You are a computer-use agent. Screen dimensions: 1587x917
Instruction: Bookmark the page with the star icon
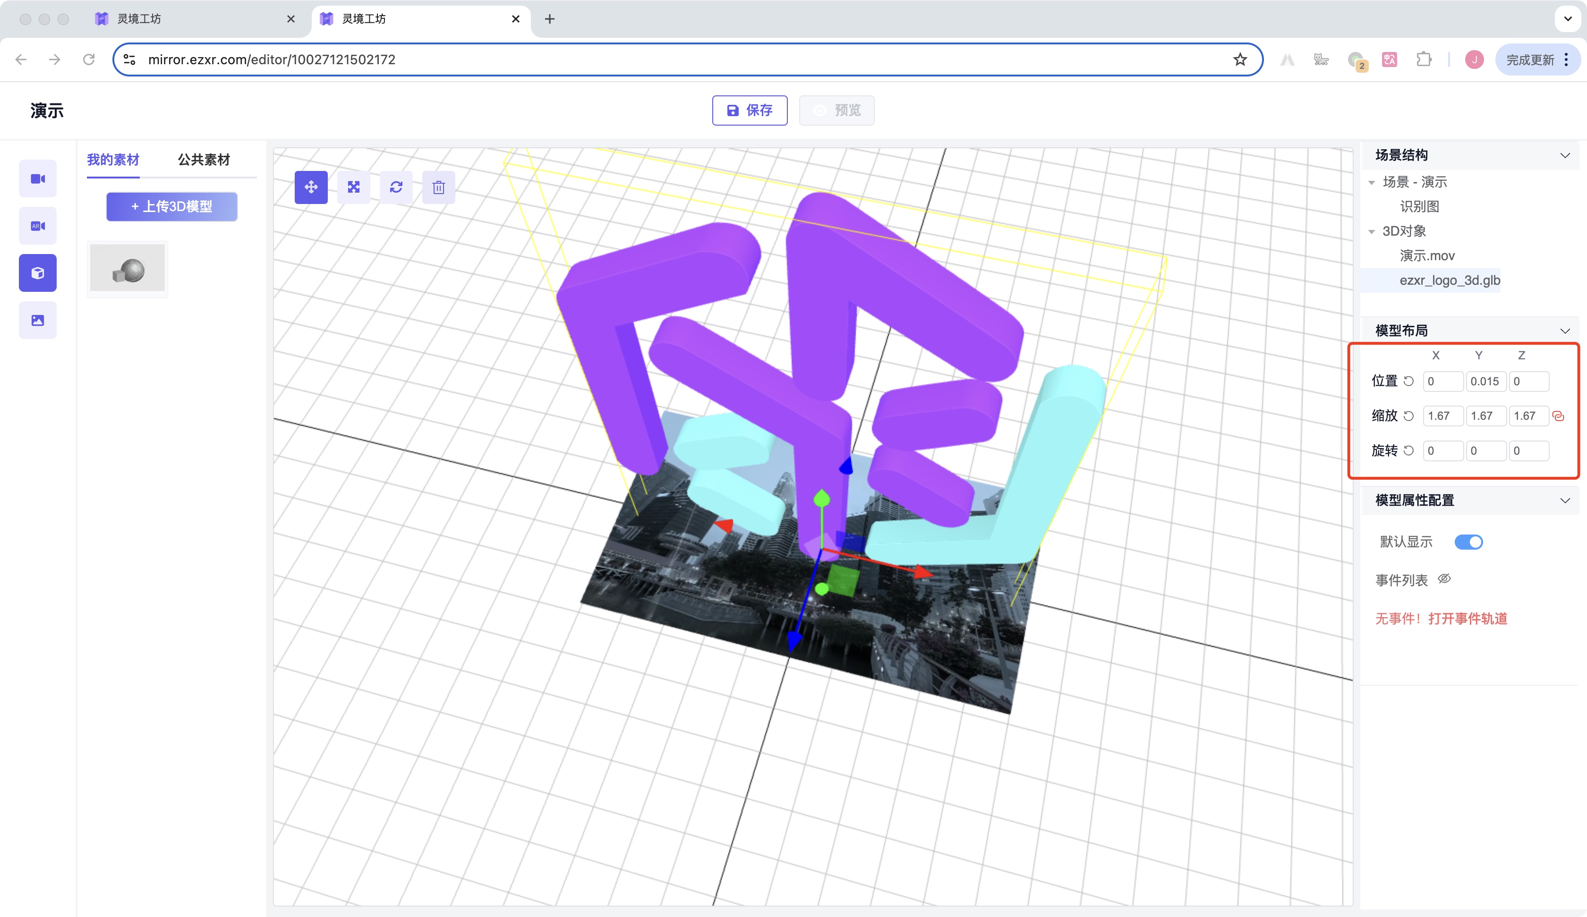pos(1240,59)
